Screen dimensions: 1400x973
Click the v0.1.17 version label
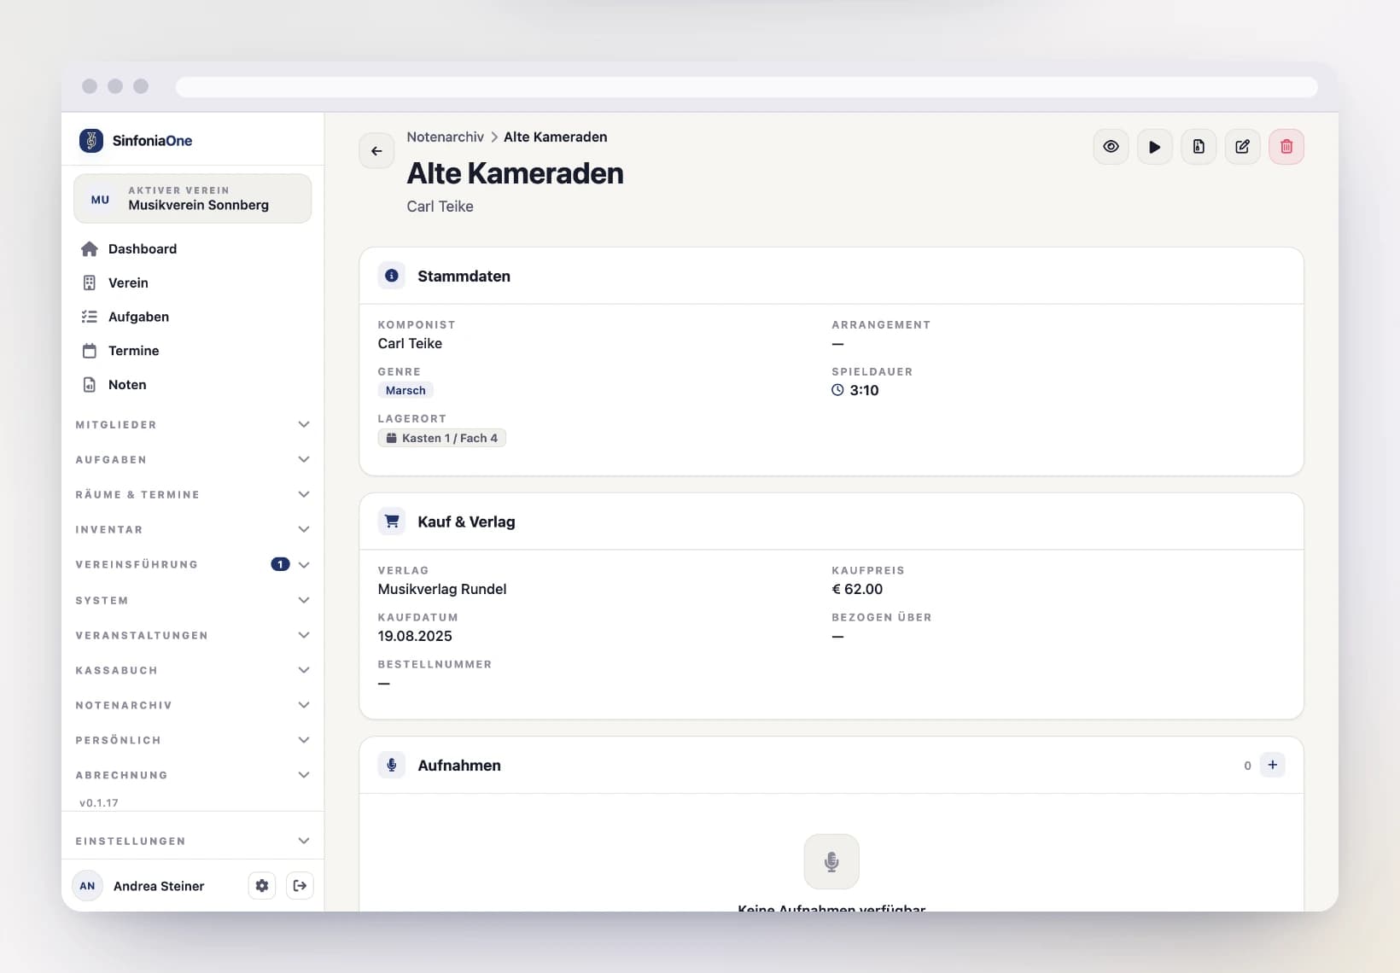click(x=99, y=803)
